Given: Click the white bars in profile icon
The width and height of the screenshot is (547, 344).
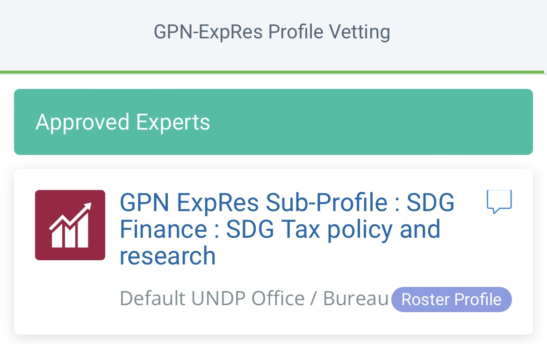Looking at the screenshot, I should [x=70, y=232].
